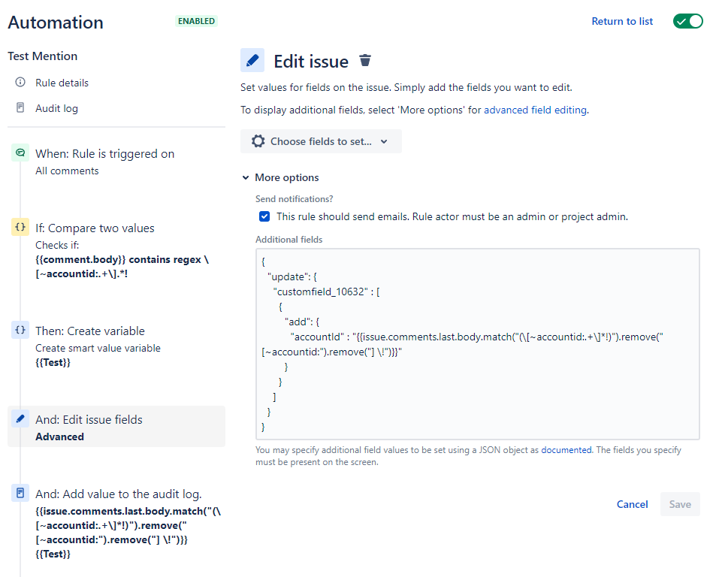This screenshot has height=577, width=716.
Task: Select the 'When: Rule is triggered on' step
Action: (104, 153)
